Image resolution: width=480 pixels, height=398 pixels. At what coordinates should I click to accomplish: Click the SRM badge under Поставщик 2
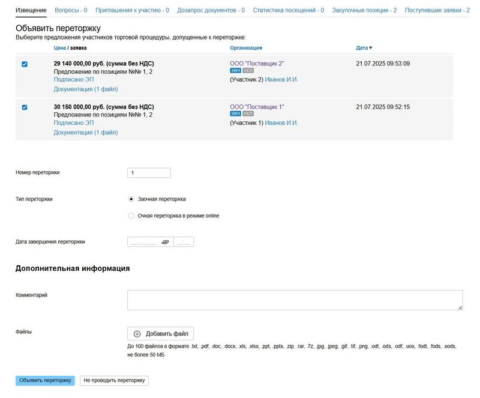(235, 71)
